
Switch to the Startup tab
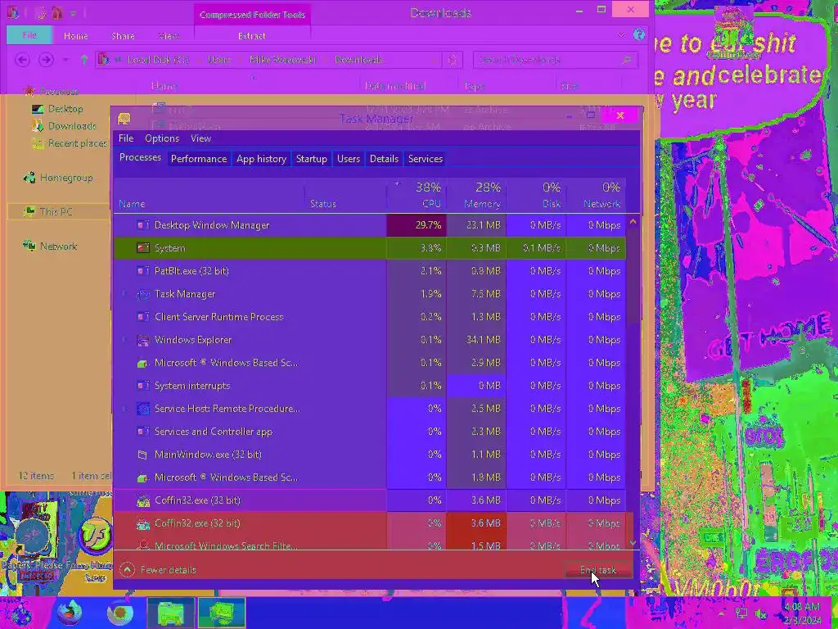[x=312, y=159]
